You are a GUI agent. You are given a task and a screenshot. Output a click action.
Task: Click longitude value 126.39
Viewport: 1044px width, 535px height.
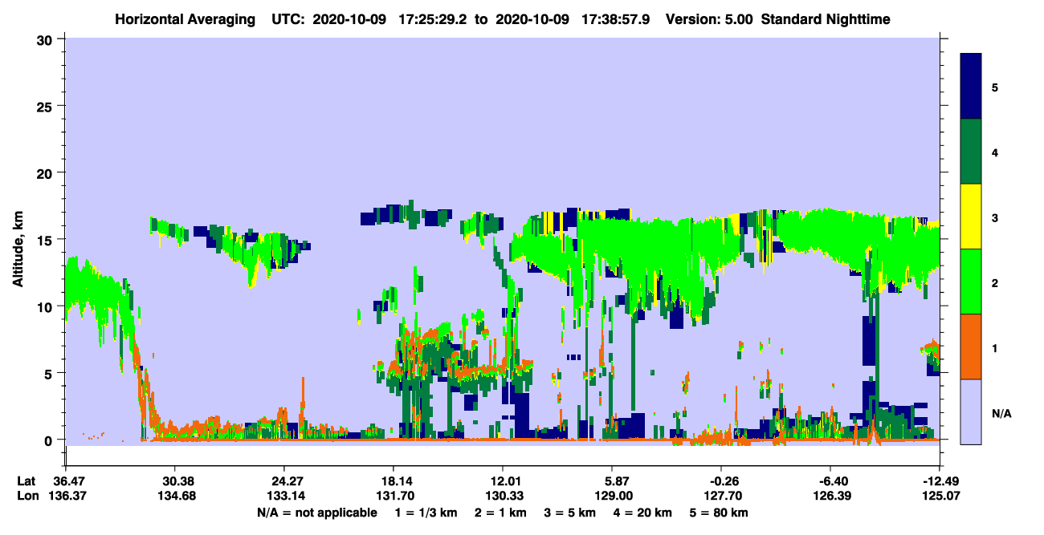click(830, 496)
